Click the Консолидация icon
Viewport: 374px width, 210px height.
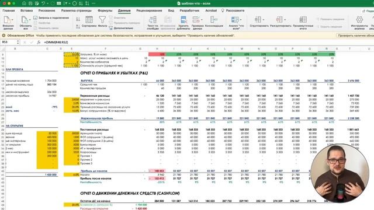[x=214, y=20]
